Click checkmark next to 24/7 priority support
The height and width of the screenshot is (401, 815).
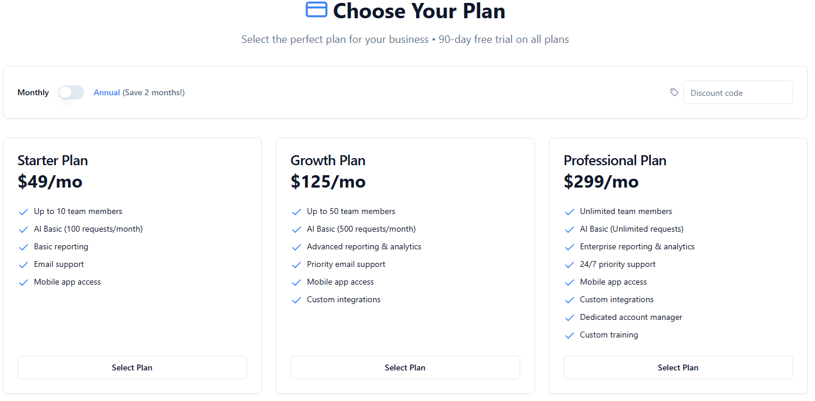coord(569,265)
